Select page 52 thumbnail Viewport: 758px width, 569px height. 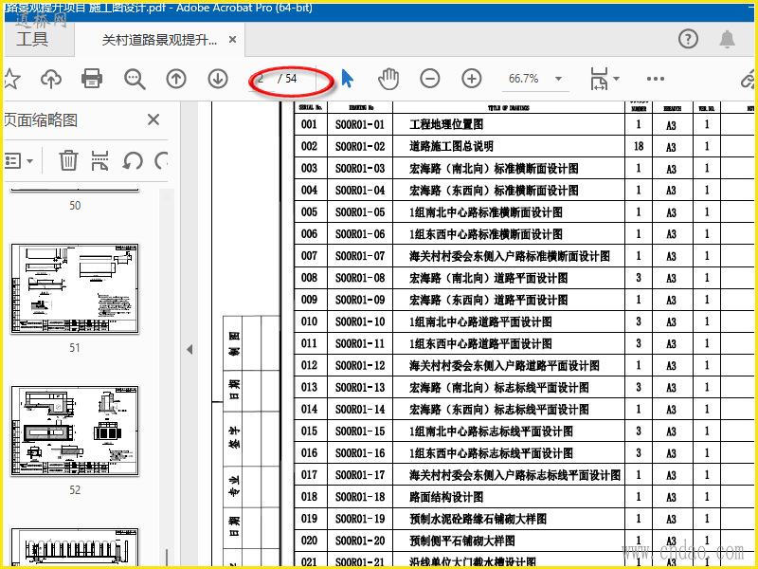coord(75,431)
